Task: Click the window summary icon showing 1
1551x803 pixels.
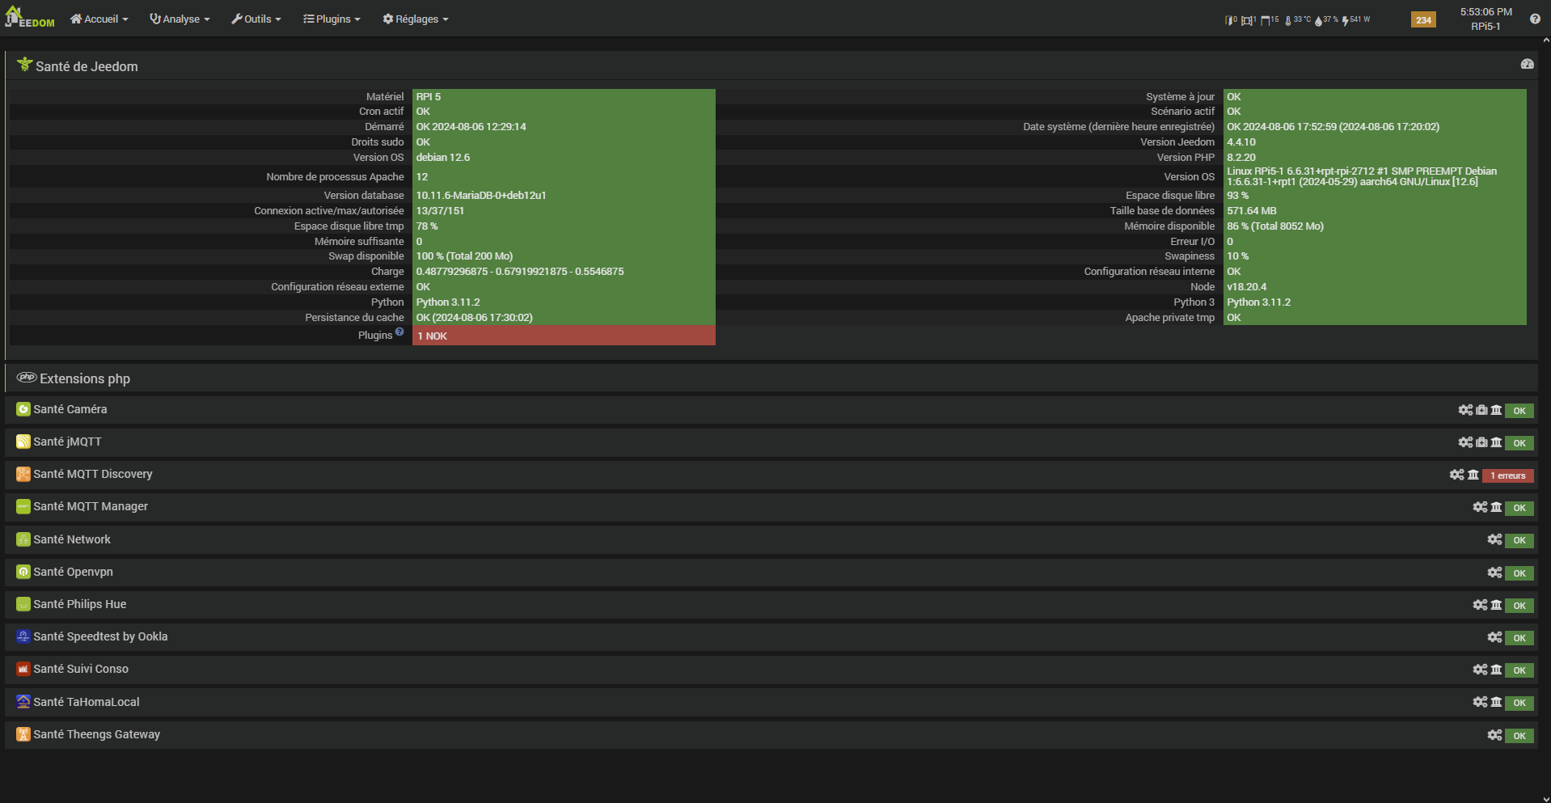Action: [1249, 19]
